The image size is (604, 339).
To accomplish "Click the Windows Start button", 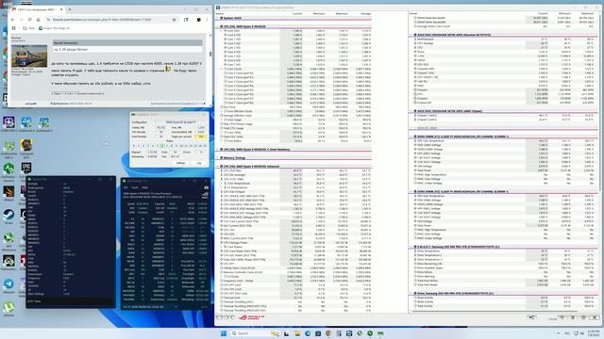I will click(223, 333).
